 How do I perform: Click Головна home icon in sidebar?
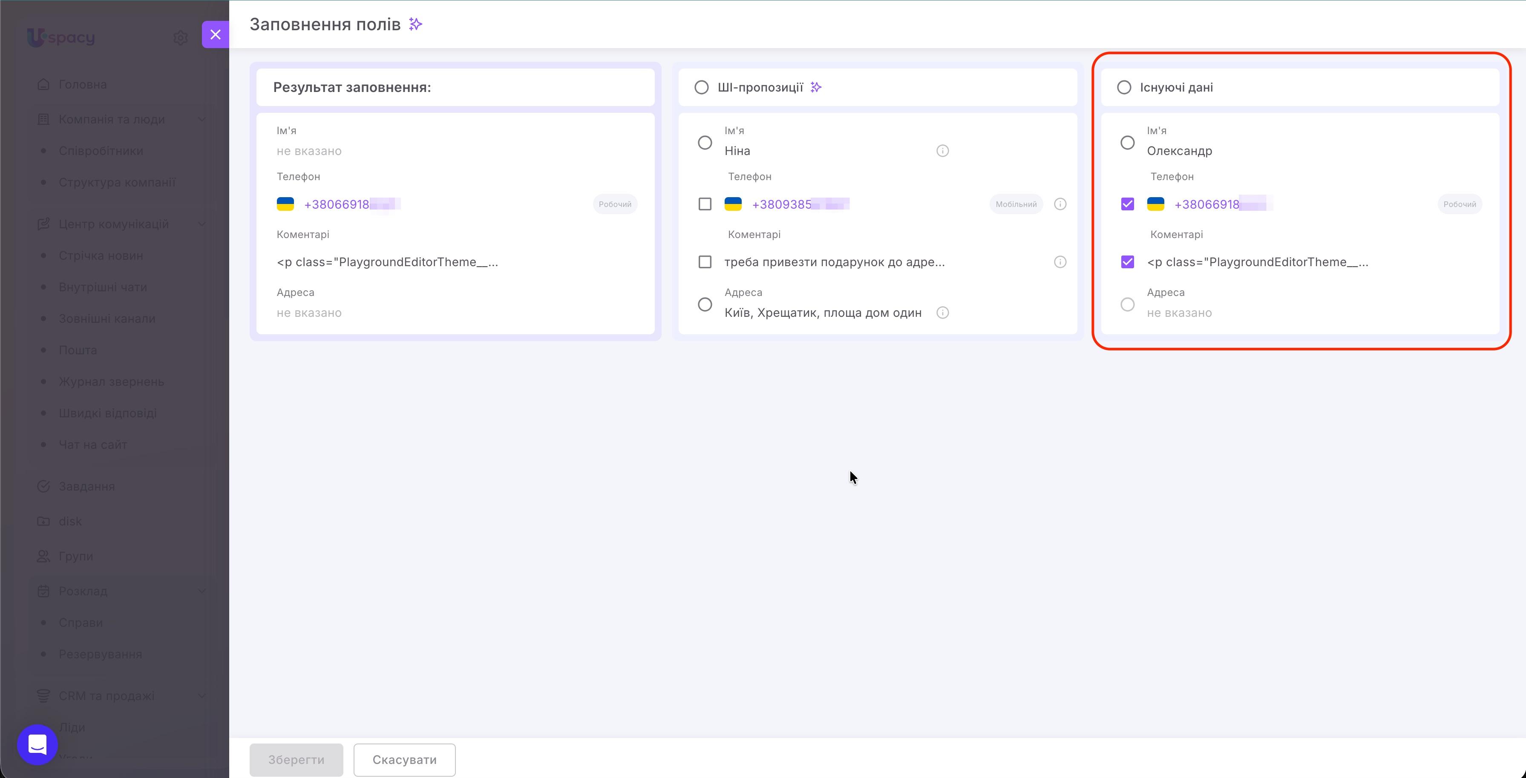pos(43,84)
